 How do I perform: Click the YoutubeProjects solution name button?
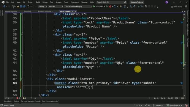(137, 2)
